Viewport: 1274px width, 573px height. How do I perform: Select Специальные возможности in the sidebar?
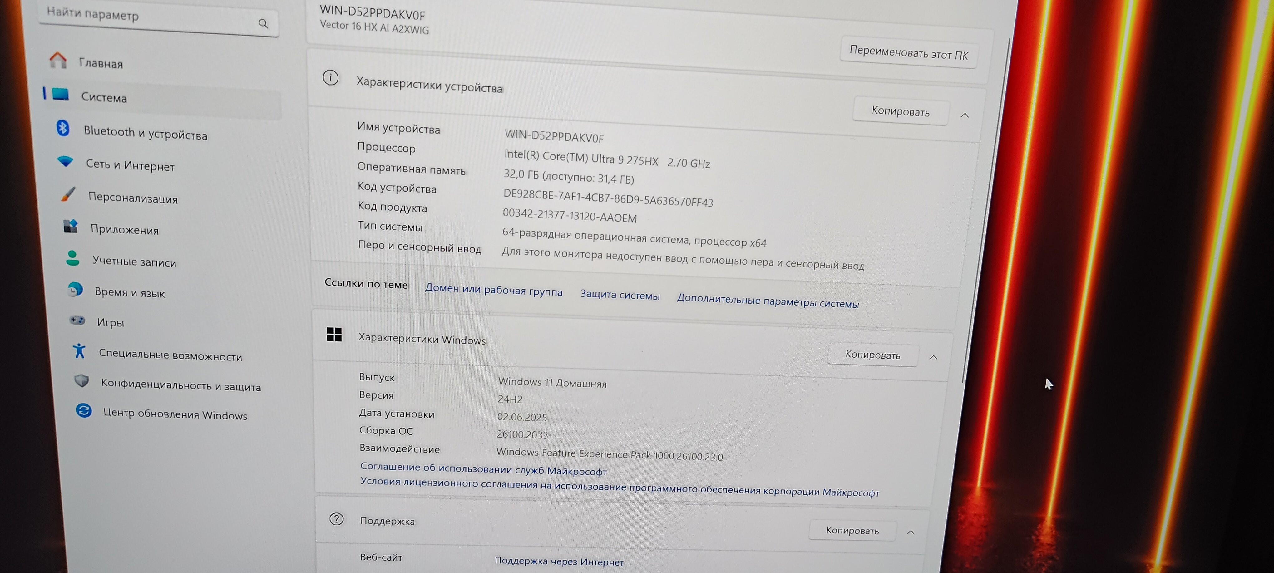(x=170, y=355)
